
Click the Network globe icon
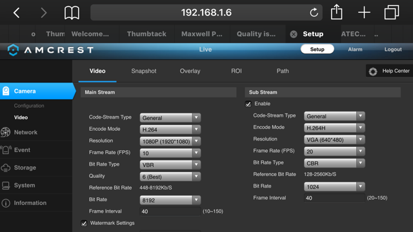click(6, 132)
